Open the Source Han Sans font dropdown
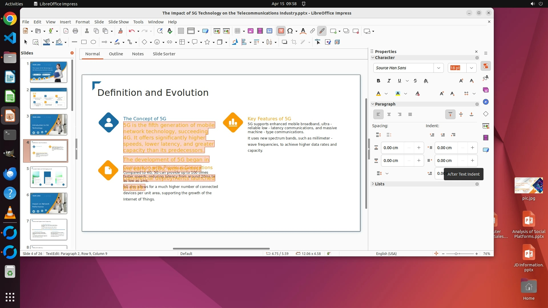 (438, 68)
